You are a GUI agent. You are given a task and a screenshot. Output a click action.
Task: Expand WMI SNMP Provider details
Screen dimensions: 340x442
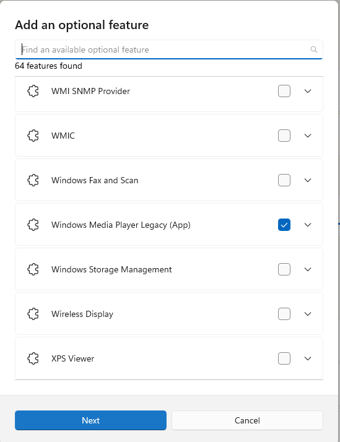308,91
